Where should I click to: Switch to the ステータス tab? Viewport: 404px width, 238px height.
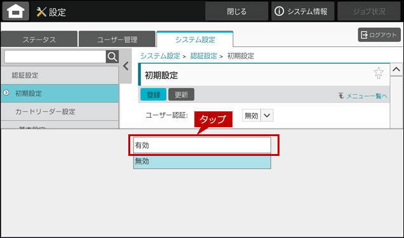pyautogui.click(x=39, y=39)
